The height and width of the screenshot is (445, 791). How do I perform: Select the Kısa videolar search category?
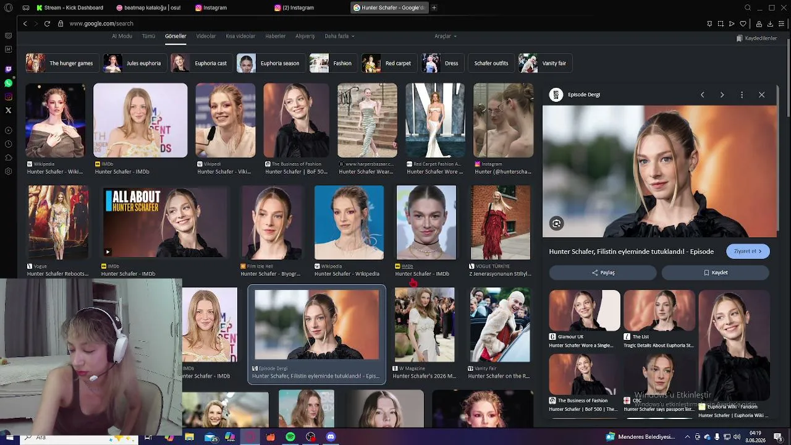tap(240, 36)
